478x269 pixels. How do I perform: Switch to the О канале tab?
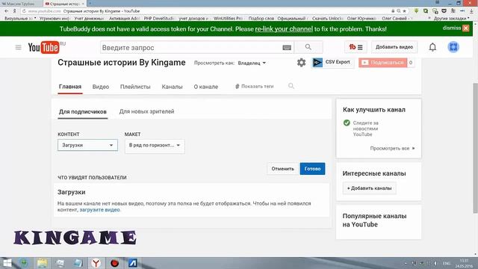206,87
